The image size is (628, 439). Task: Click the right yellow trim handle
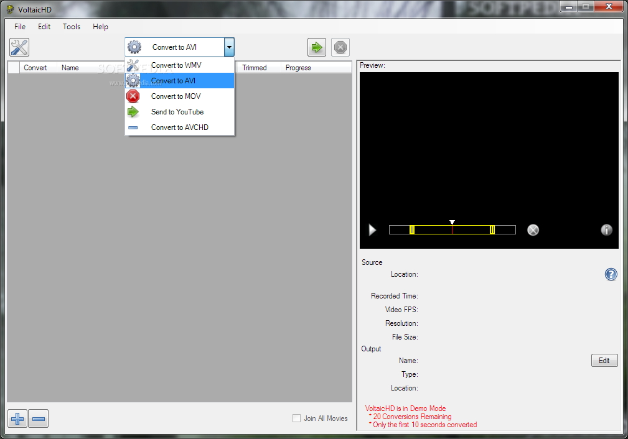tap(492, 229)
